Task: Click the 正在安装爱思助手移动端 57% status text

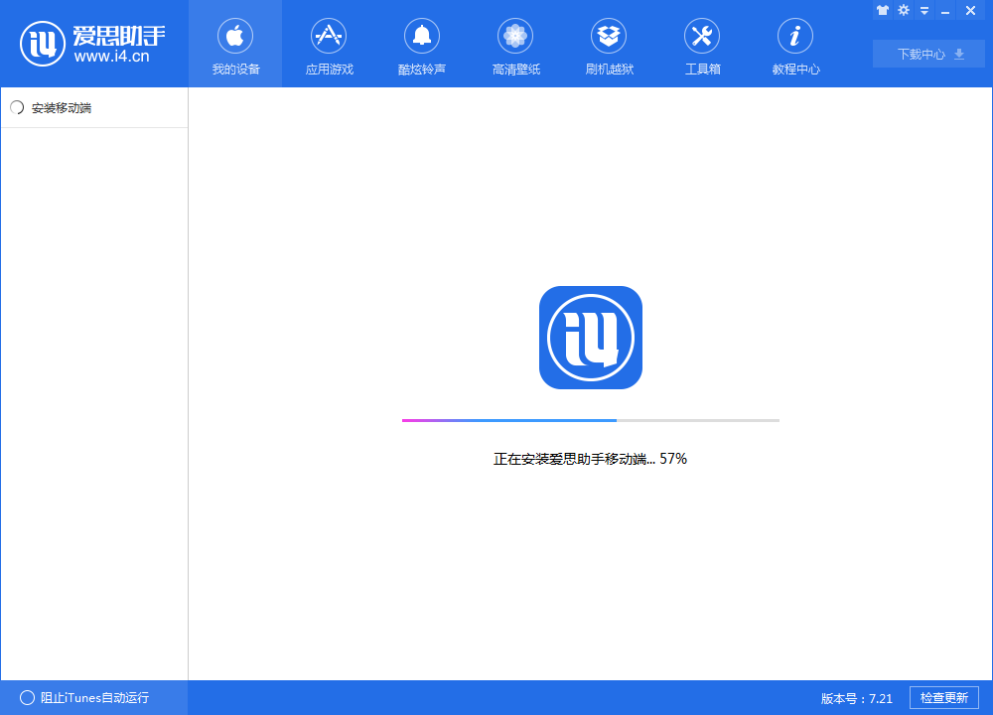Action: click(590, 459)
